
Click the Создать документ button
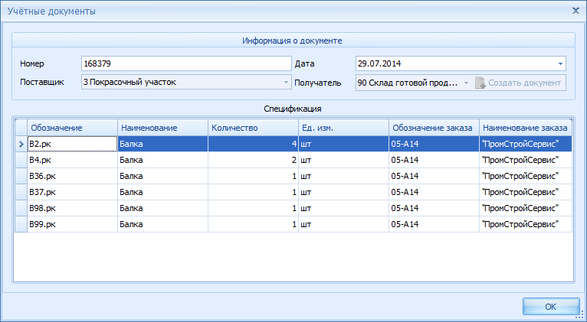pyautogui.click(x=520, y=83)
